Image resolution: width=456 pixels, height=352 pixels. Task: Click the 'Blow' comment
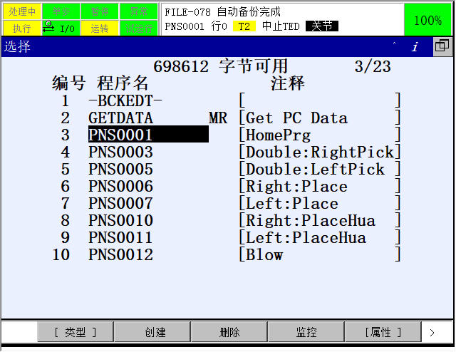[264, 255]
